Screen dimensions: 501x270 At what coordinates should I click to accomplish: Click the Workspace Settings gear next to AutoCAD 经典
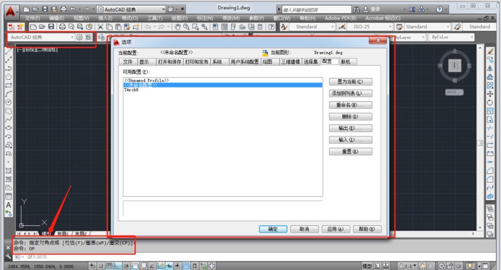pyautogui.click(x=79, y=38)
